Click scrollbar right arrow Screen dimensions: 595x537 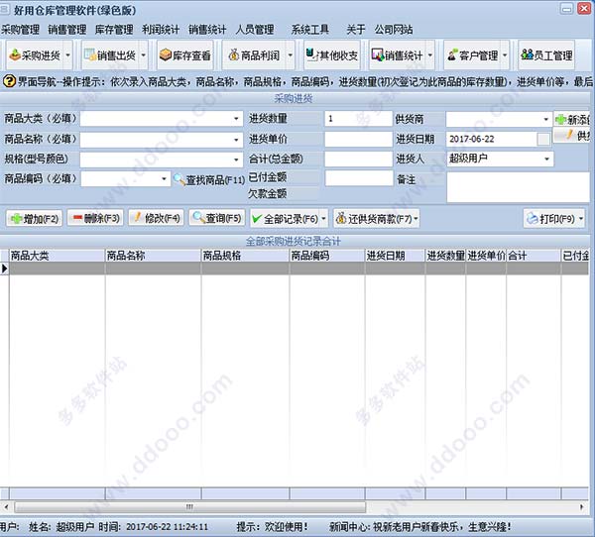pyautogui.click(x=582, y=507)
